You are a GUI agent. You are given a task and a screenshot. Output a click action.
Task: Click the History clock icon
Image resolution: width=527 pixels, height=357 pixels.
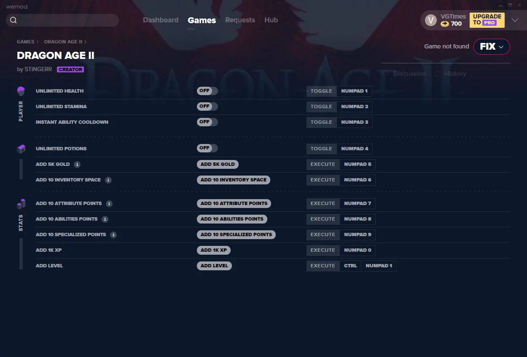point(438,74)
